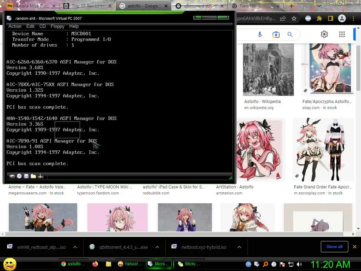Close the downloads bar

pos(355,247)
